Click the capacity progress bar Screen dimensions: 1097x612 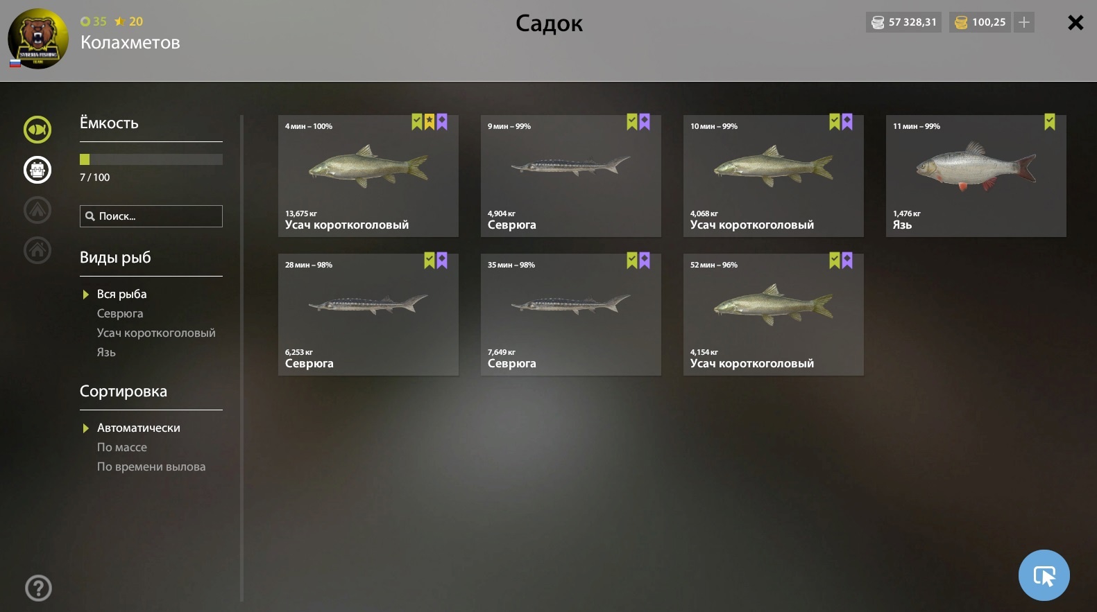click(151, 159)
